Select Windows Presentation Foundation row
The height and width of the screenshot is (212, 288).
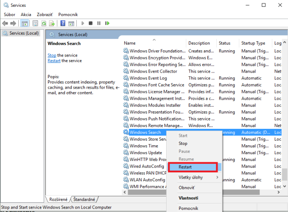202,112
